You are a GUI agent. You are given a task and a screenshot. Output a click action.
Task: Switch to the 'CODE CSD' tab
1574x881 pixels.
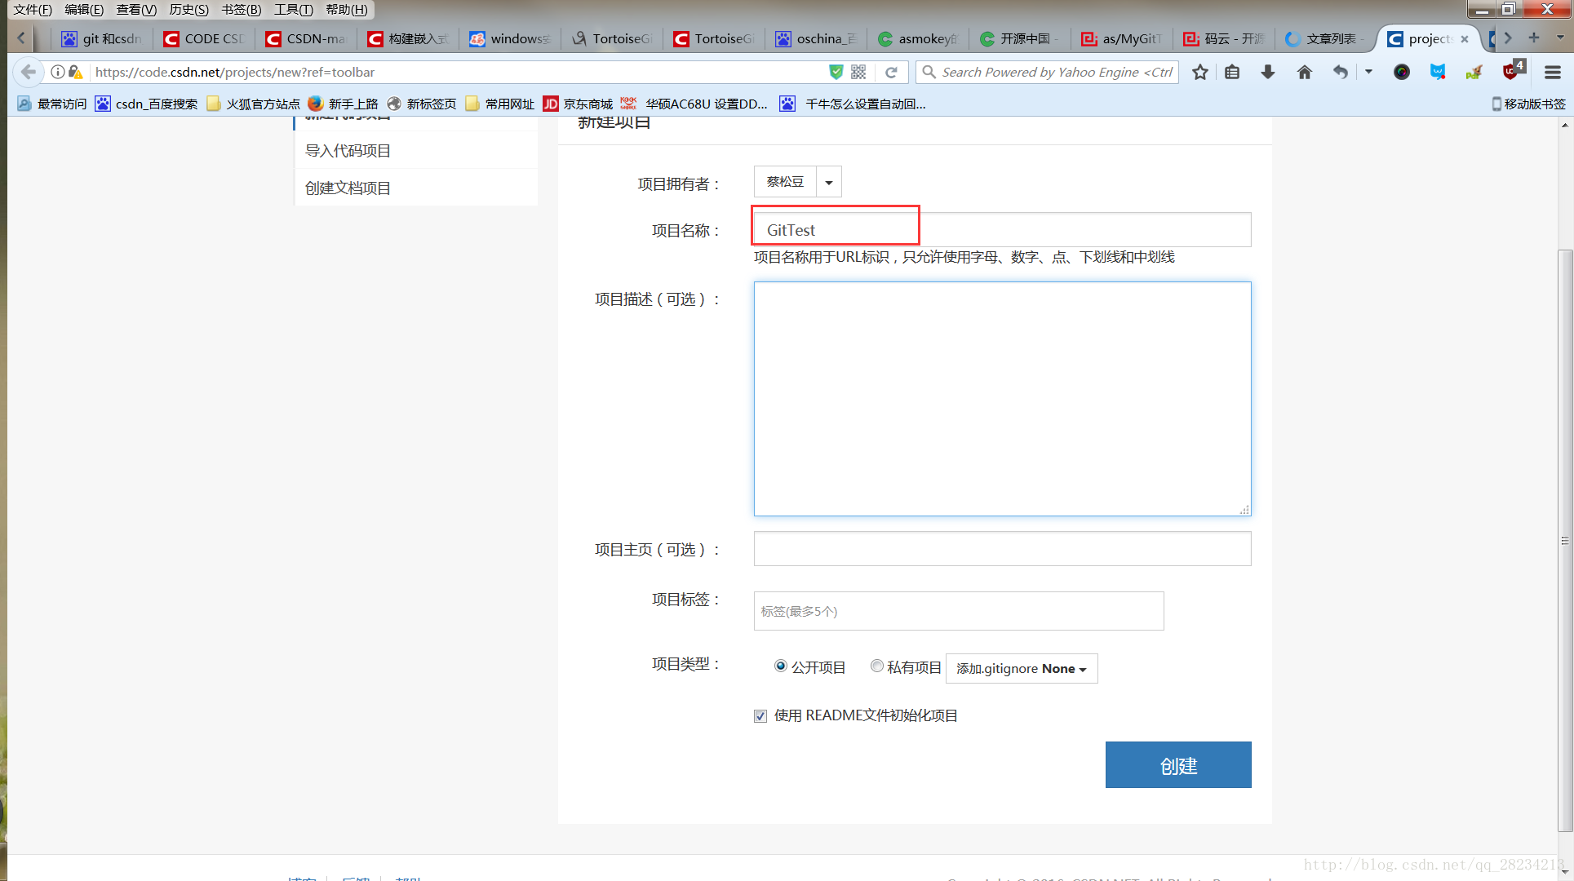coord(204,38)
